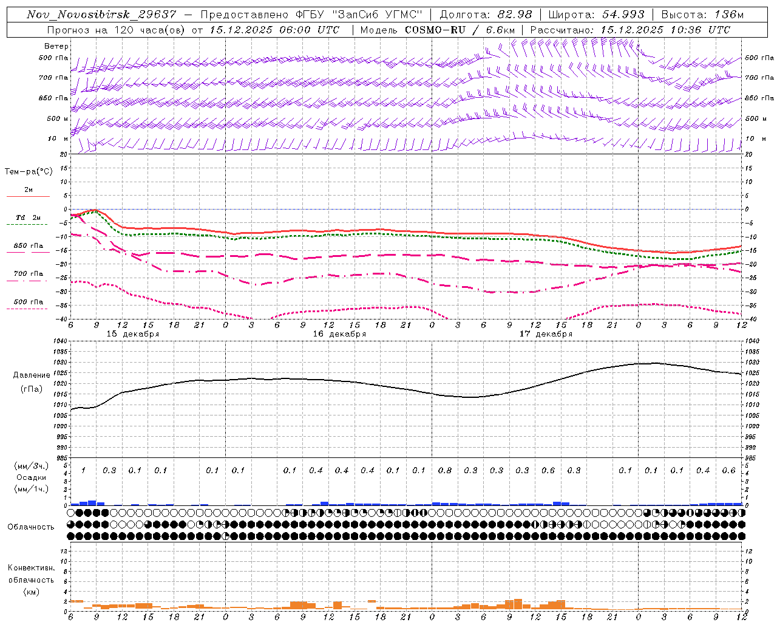Click the Td 2м dew point legend label

[28, 217]
